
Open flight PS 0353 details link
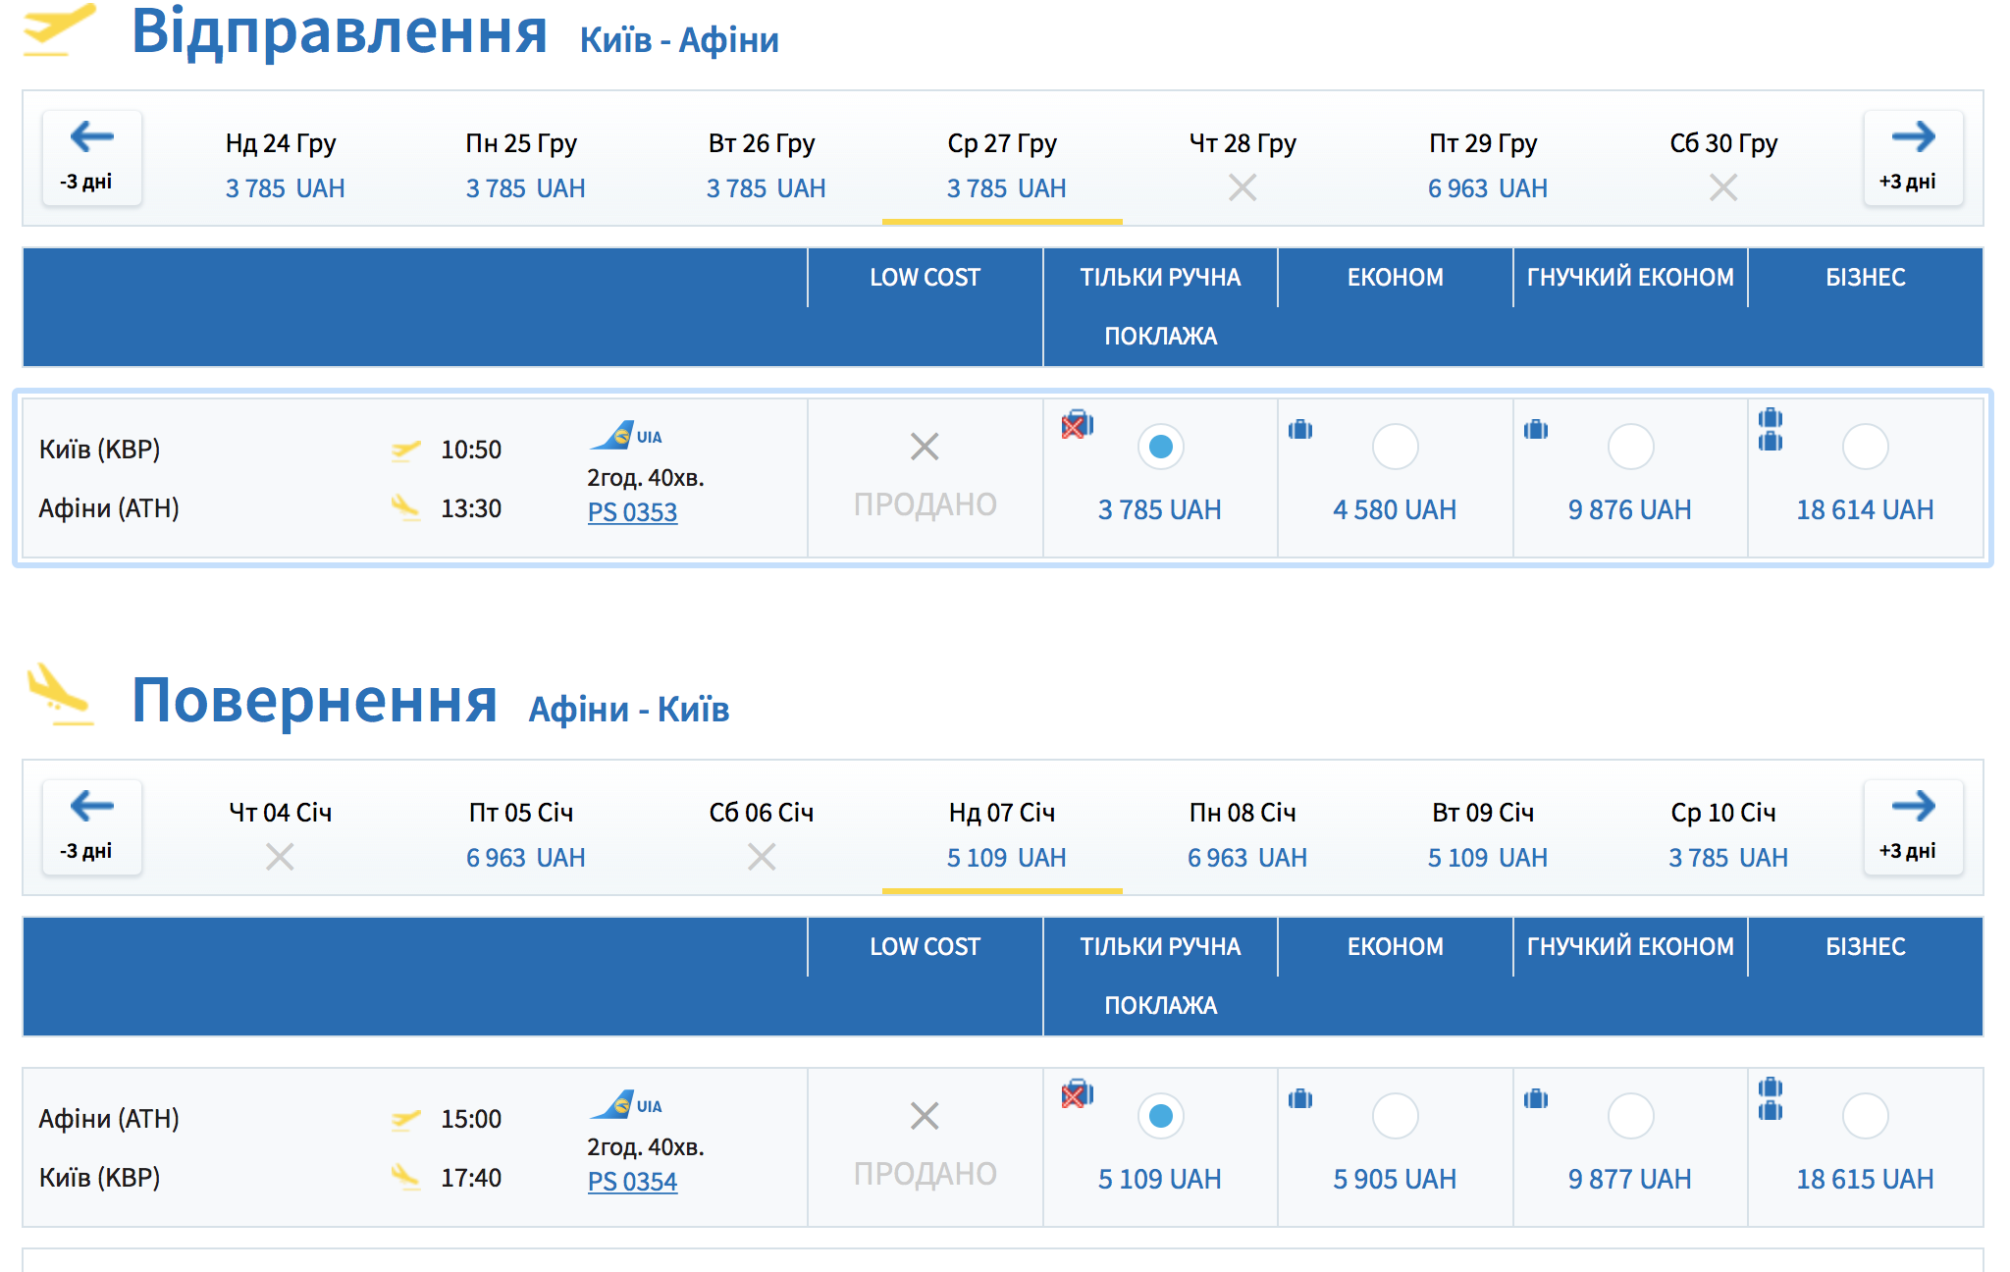pyautogui.click(x=632, y=512)
